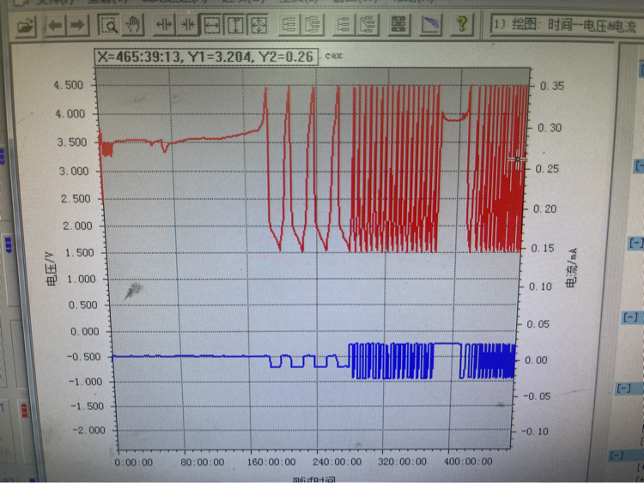Click the fit-all four-arrow scaling icon
644x483 pixels.
pyautogui.click(x=257, y=25)
